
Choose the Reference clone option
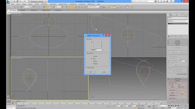[x=92, y=64]
